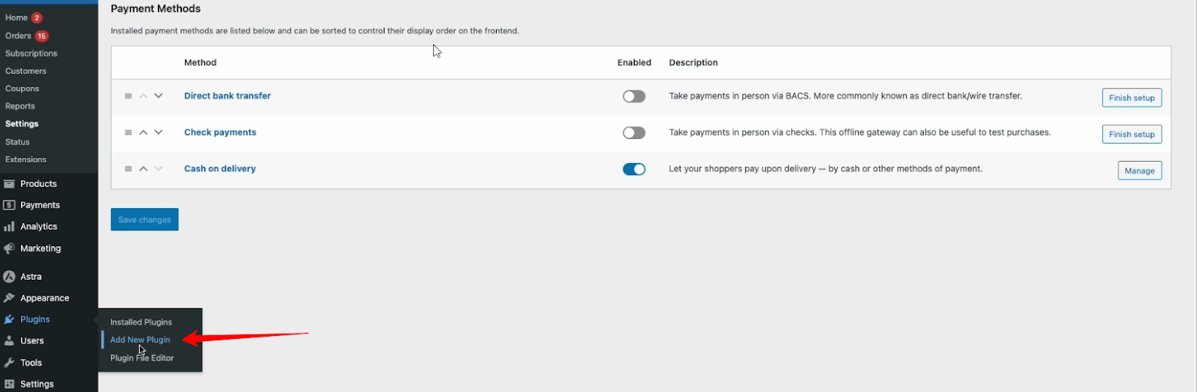Open the Extensions page

coord(25,159)
